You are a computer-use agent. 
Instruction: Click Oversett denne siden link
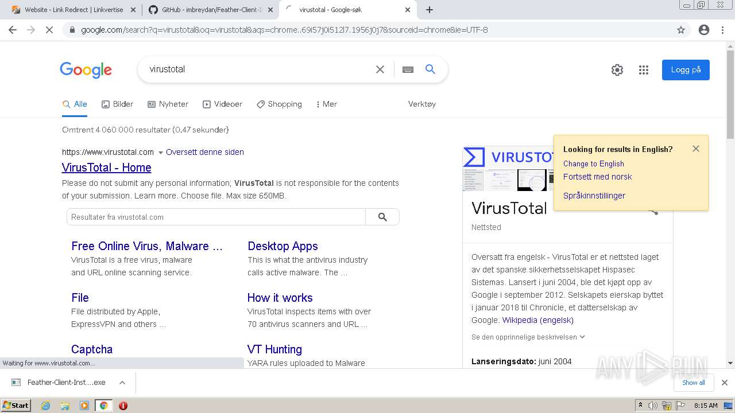click(x=205, y=152)
